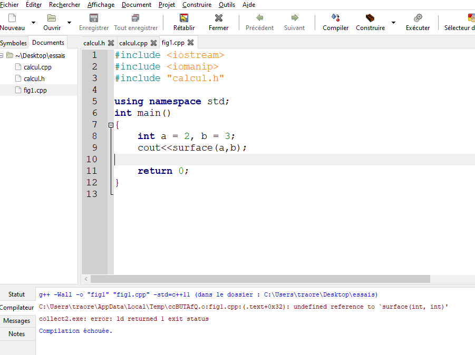Viewport: 475px width, 355px height.
Task: Click the Fermer toolbar icon
Action: point(218,18)
